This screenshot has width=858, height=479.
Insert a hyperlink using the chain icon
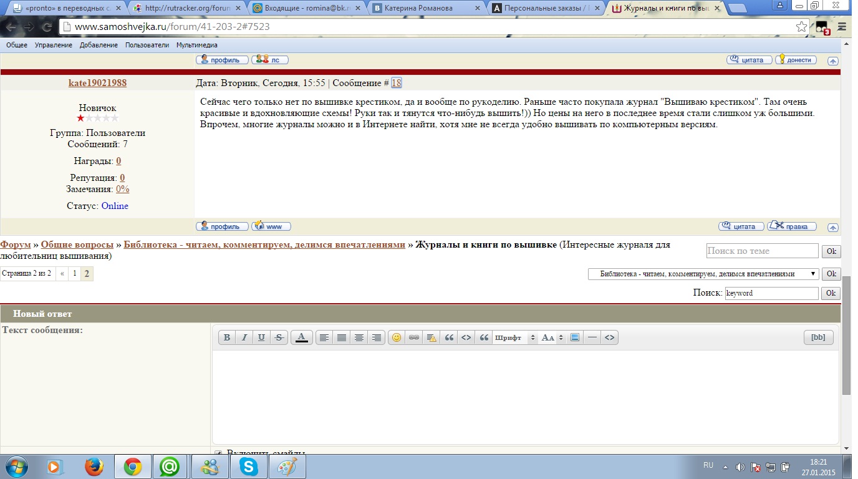click(413, 337)
